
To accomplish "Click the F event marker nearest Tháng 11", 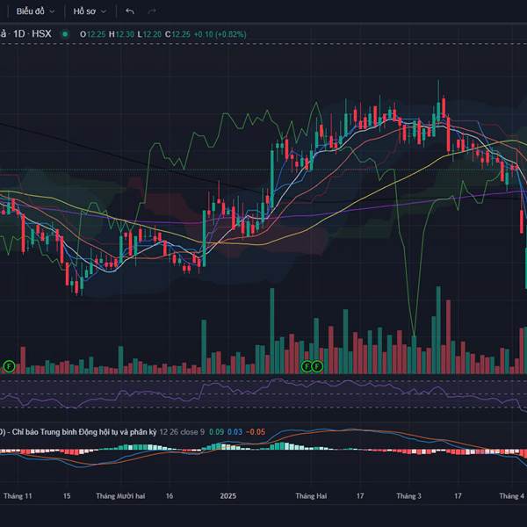I will (9, 366).
